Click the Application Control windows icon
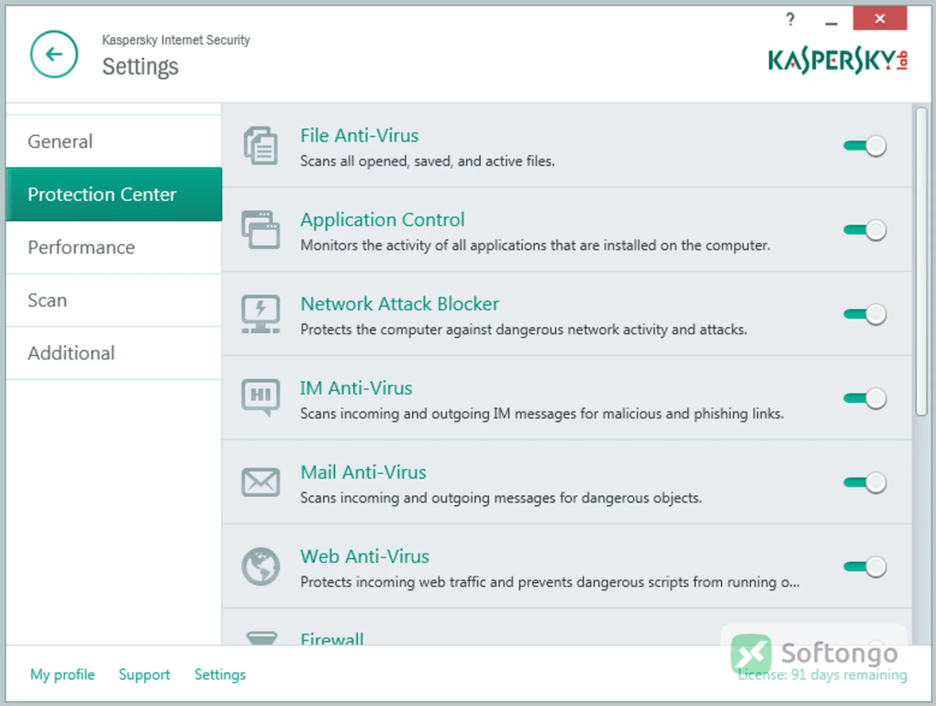 pos(261,230)
